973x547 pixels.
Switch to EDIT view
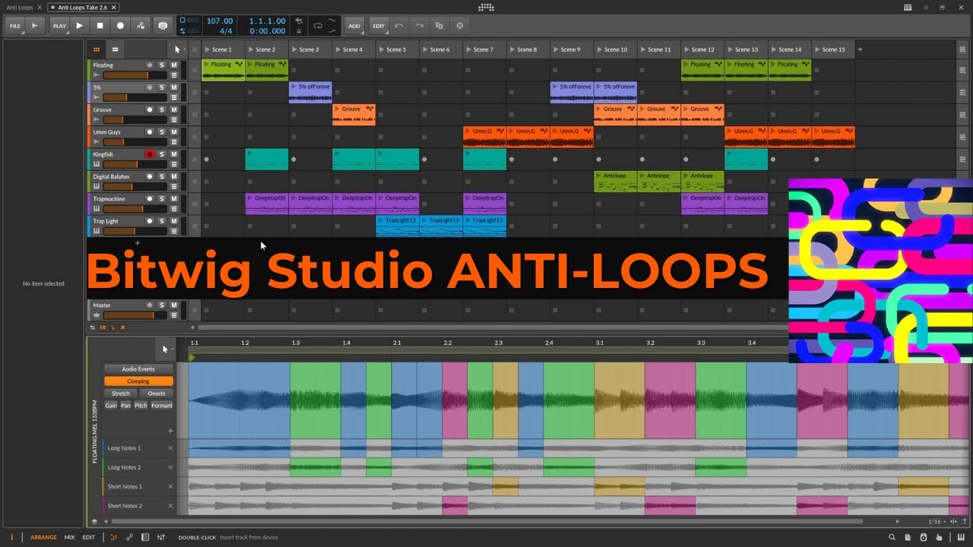[89, 537]
